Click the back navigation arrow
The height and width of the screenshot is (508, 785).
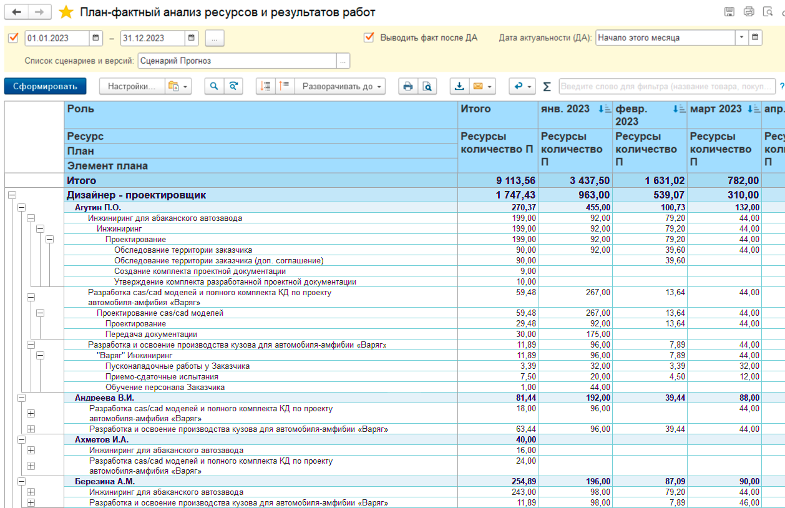(x=17, y=12)
